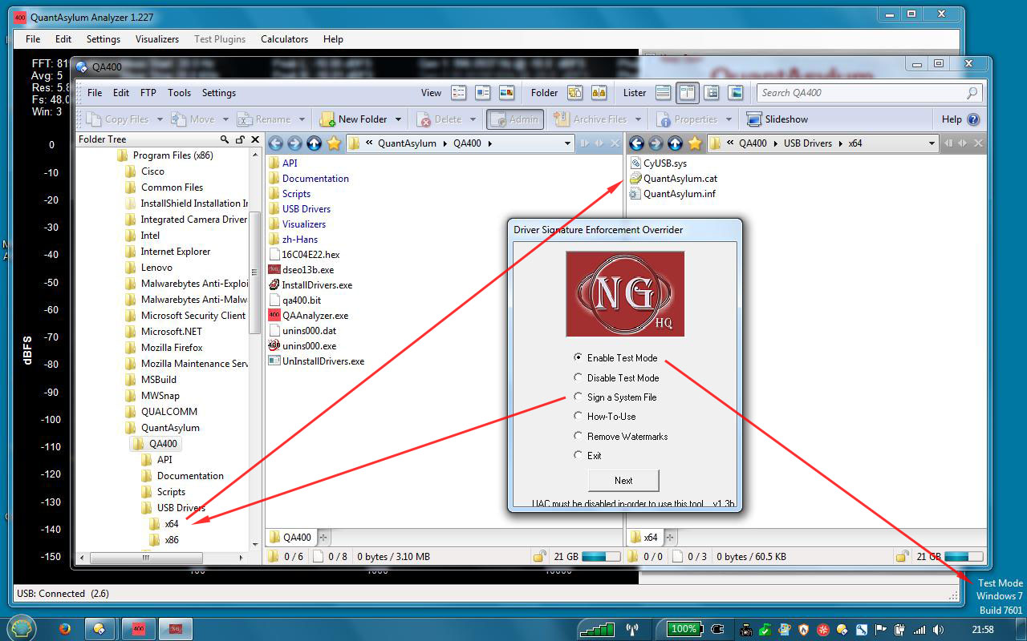Open Copy Files dropdown arrow
This screenshot has height=641, width=1027.
coord(160,119)
